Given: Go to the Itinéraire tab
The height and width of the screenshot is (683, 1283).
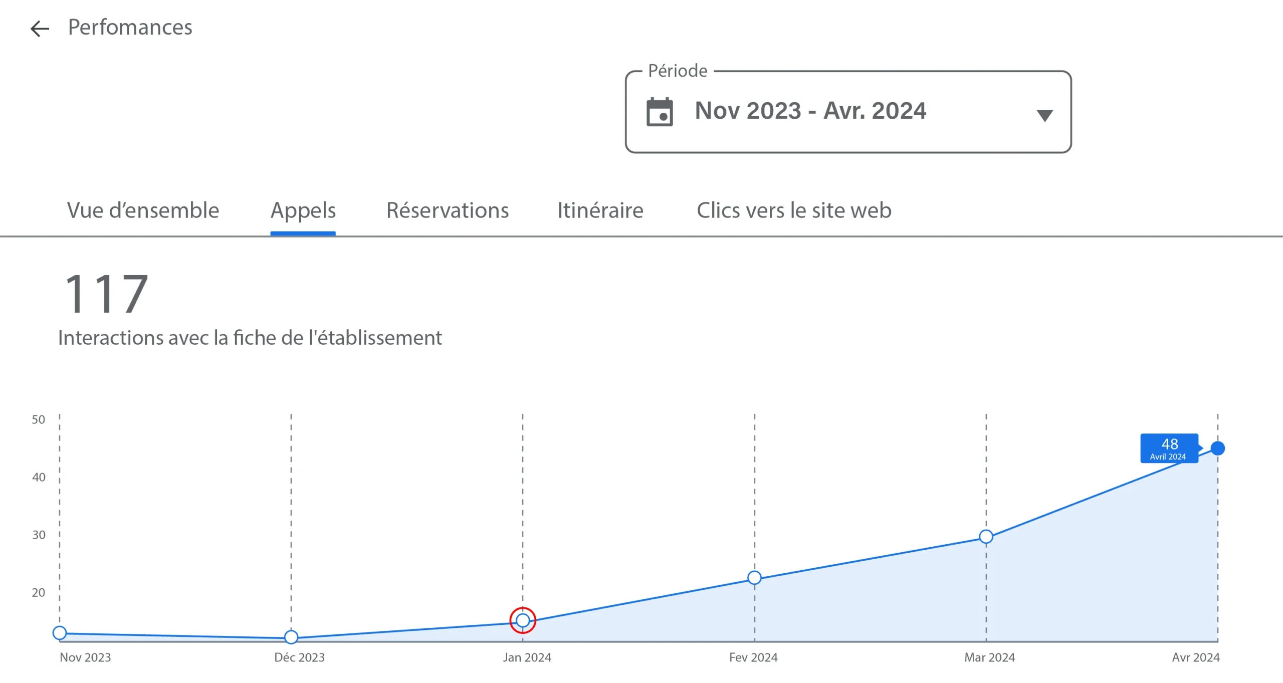Looking at the screenshot, I should click(600, 210).
